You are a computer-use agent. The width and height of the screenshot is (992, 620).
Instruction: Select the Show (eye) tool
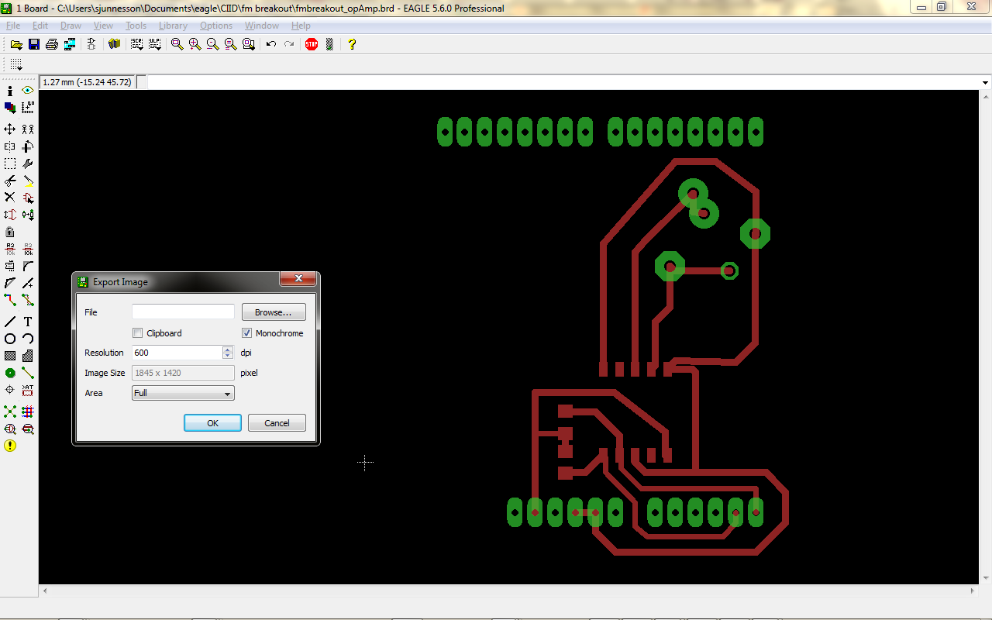click(28, 91)
